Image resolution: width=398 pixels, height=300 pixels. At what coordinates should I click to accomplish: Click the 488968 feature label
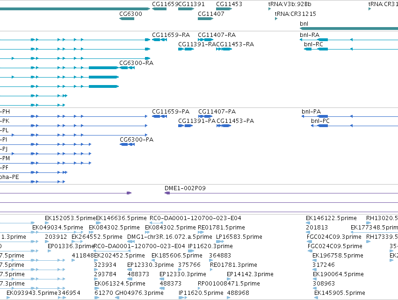(238, 293)
